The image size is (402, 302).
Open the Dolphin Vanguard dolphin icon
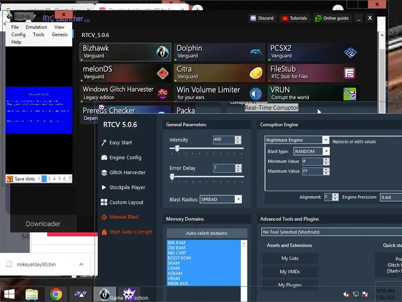[256, 52]
